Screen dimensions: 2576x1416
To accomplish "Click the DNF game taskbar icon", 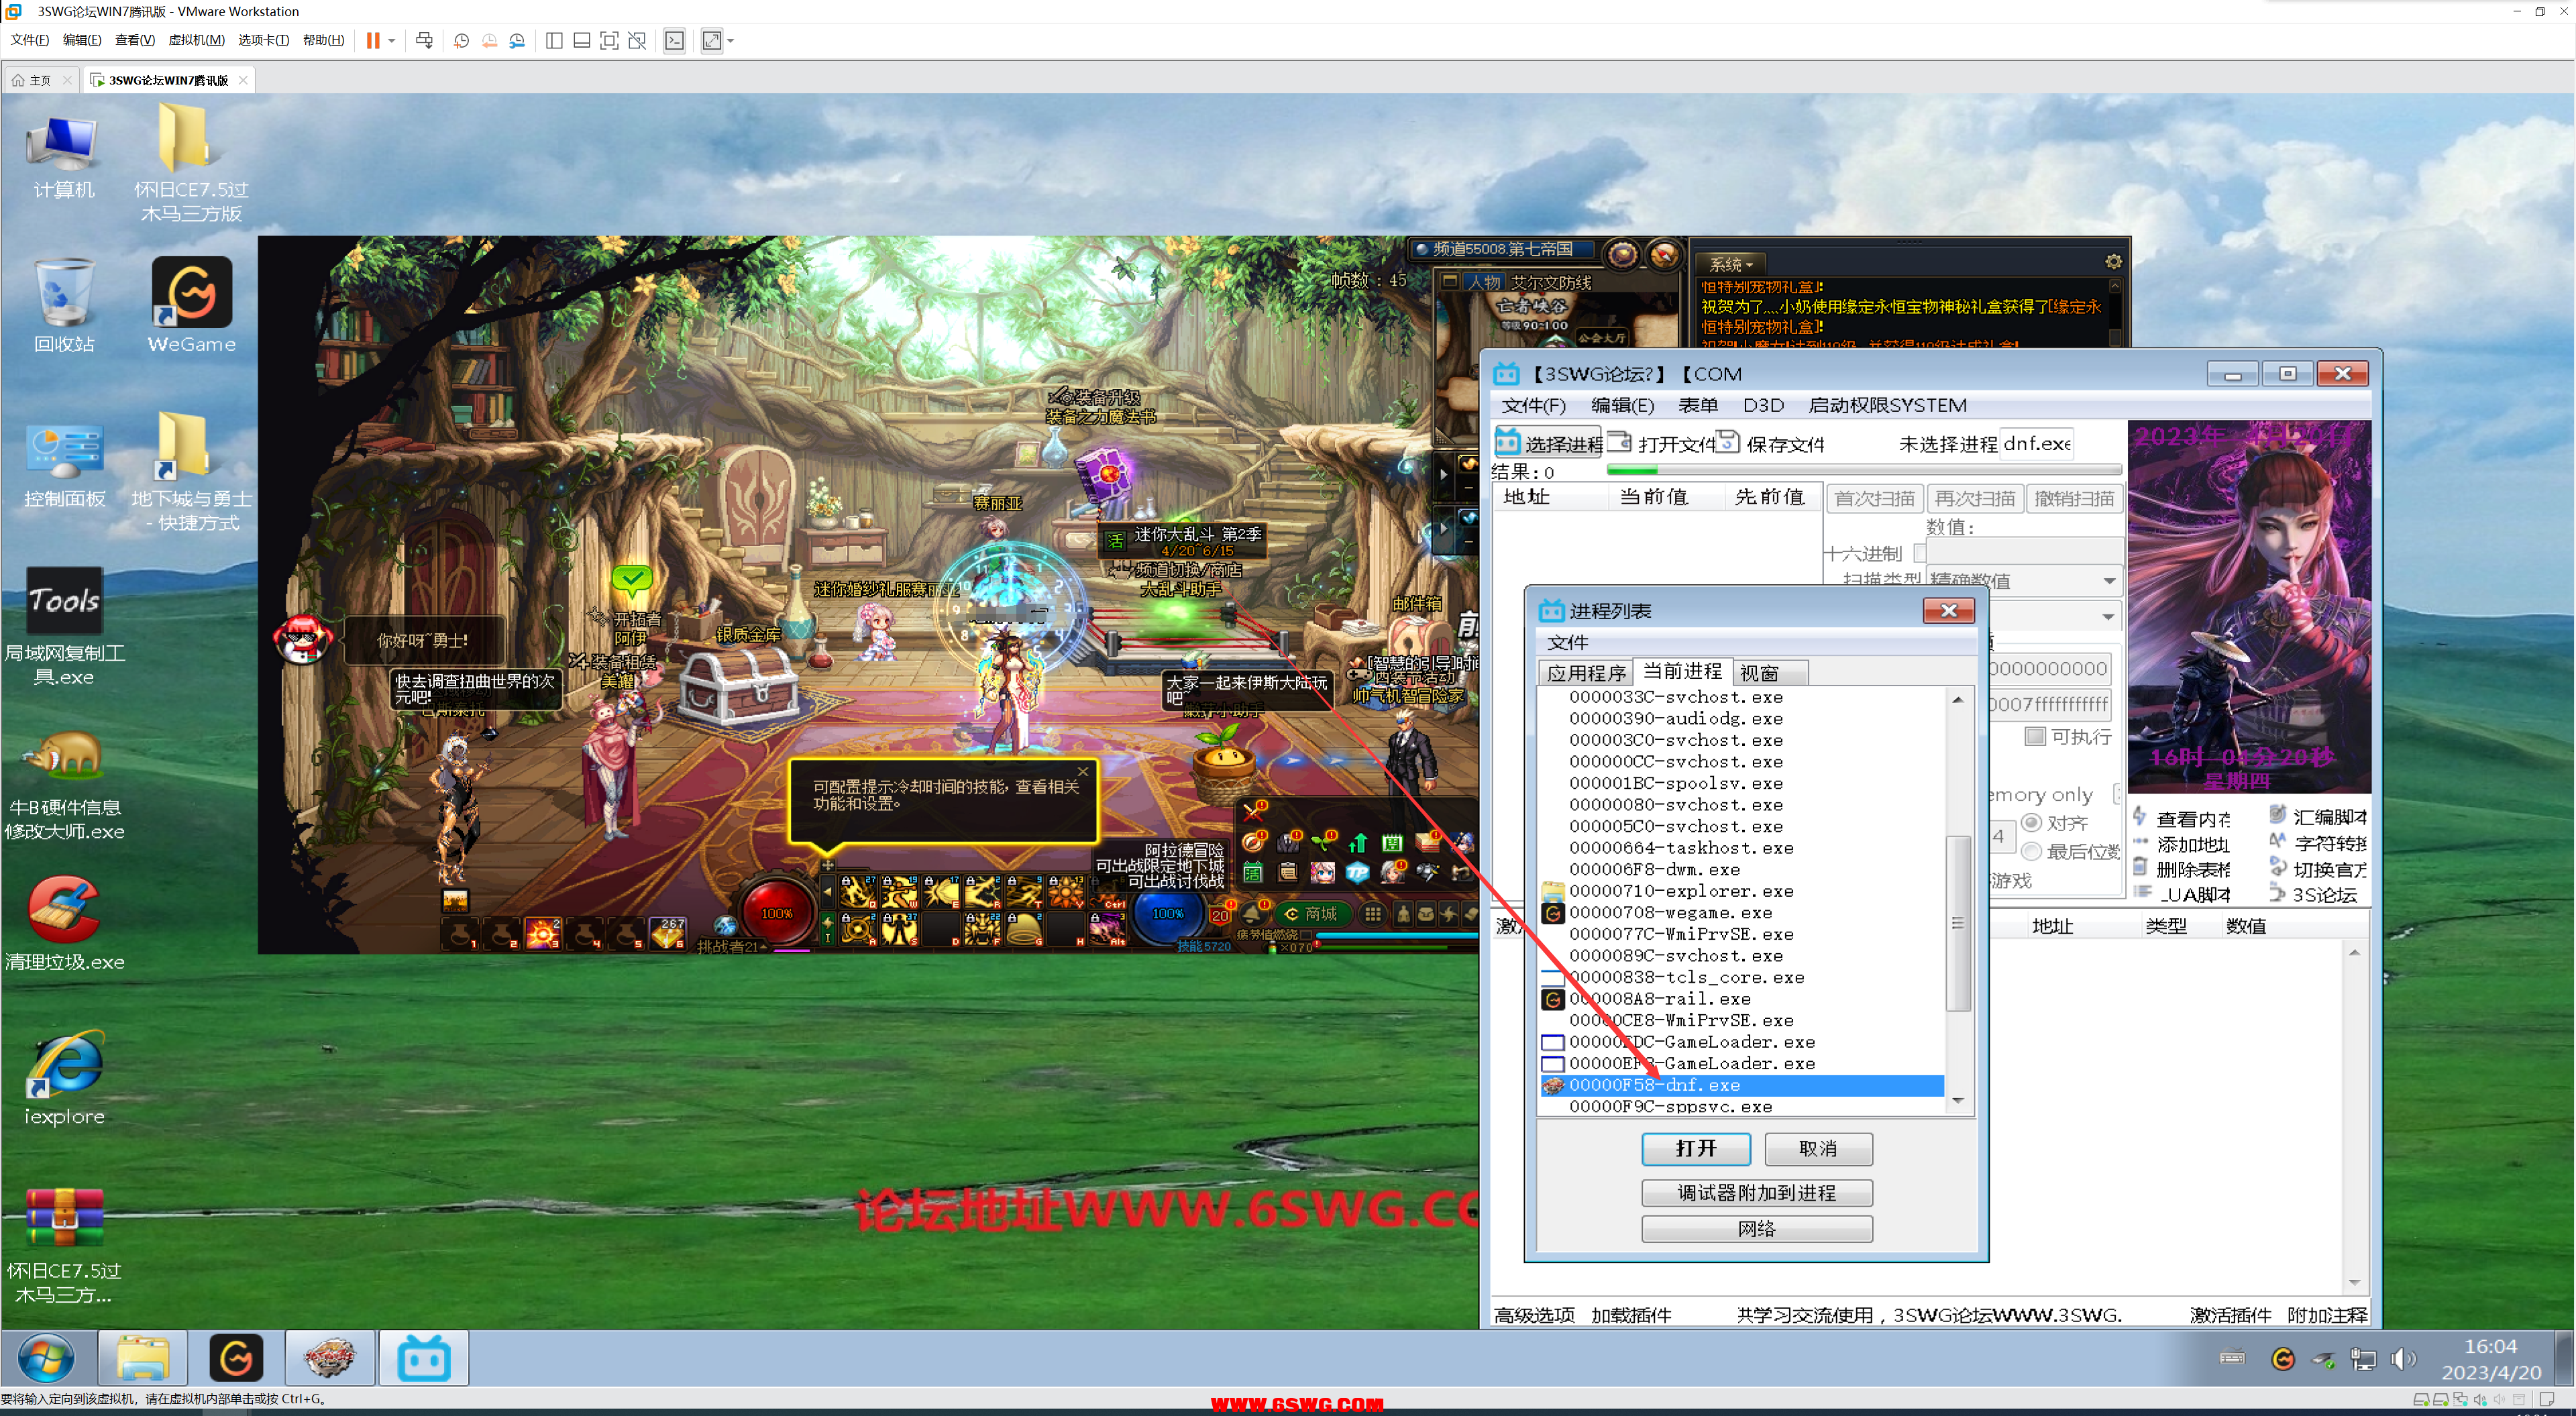I will (x=330, y=1358).
